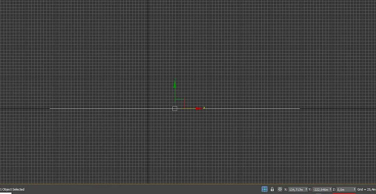
Task: Click the '1 Object Selected' status text
Action: [x=12, y=190]
